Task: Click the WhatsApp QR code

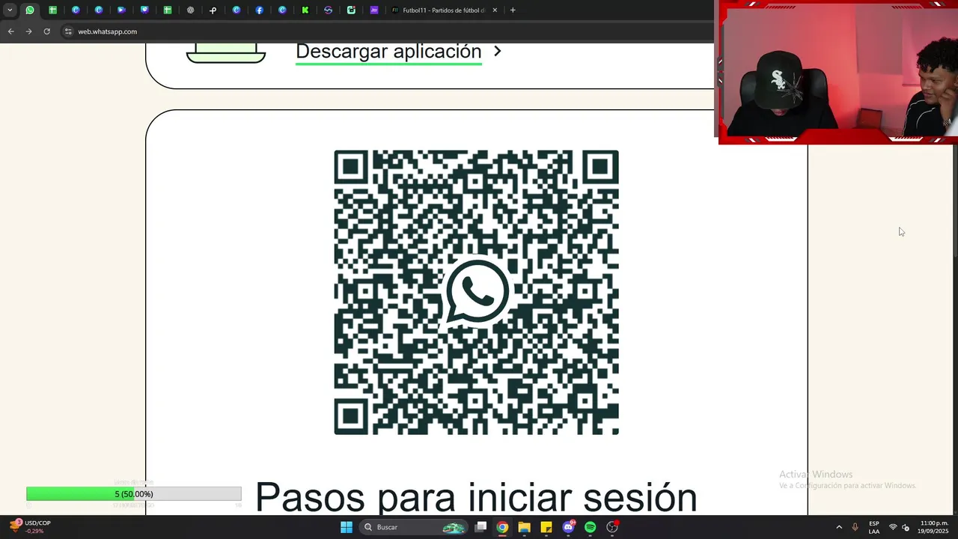Action: click(476, 292)
